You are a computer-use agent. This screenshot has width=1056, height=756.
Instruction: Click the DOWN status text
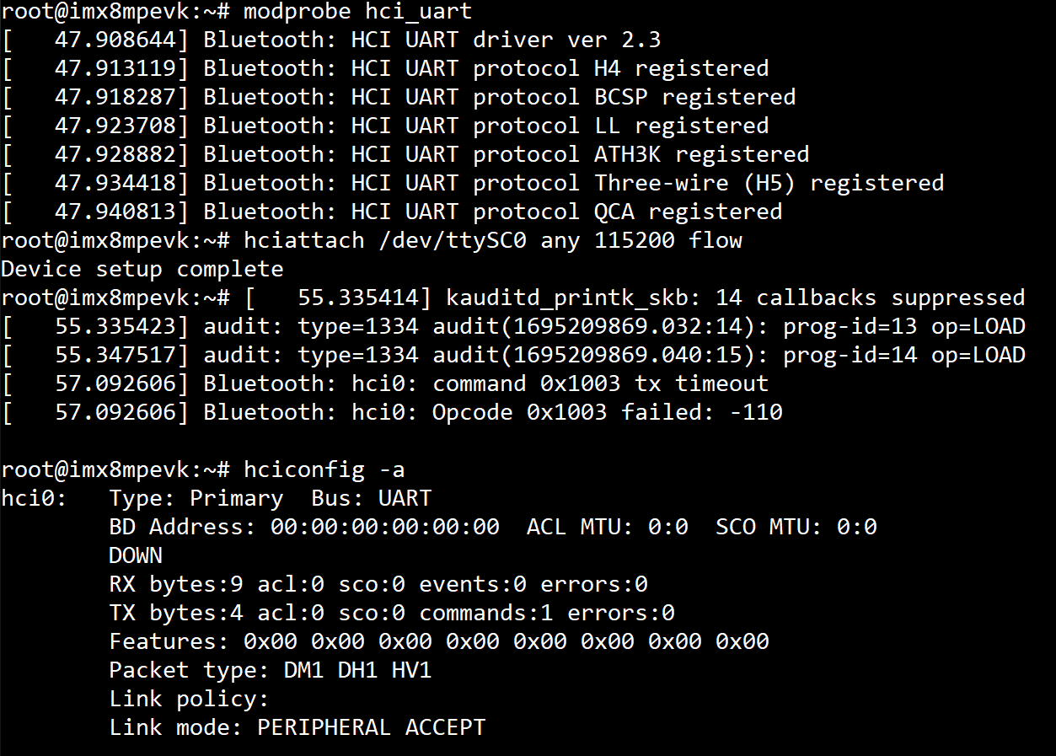click(x=136, y=555)
